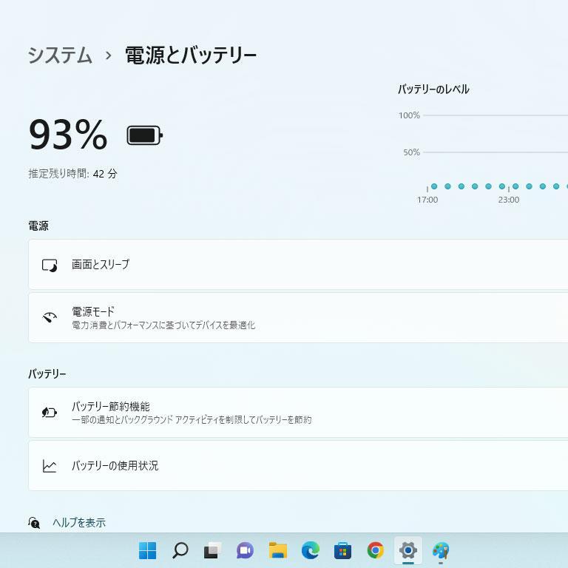Open バッテリーの使用状況 row

pyautogui.click(x=298, y=466)
